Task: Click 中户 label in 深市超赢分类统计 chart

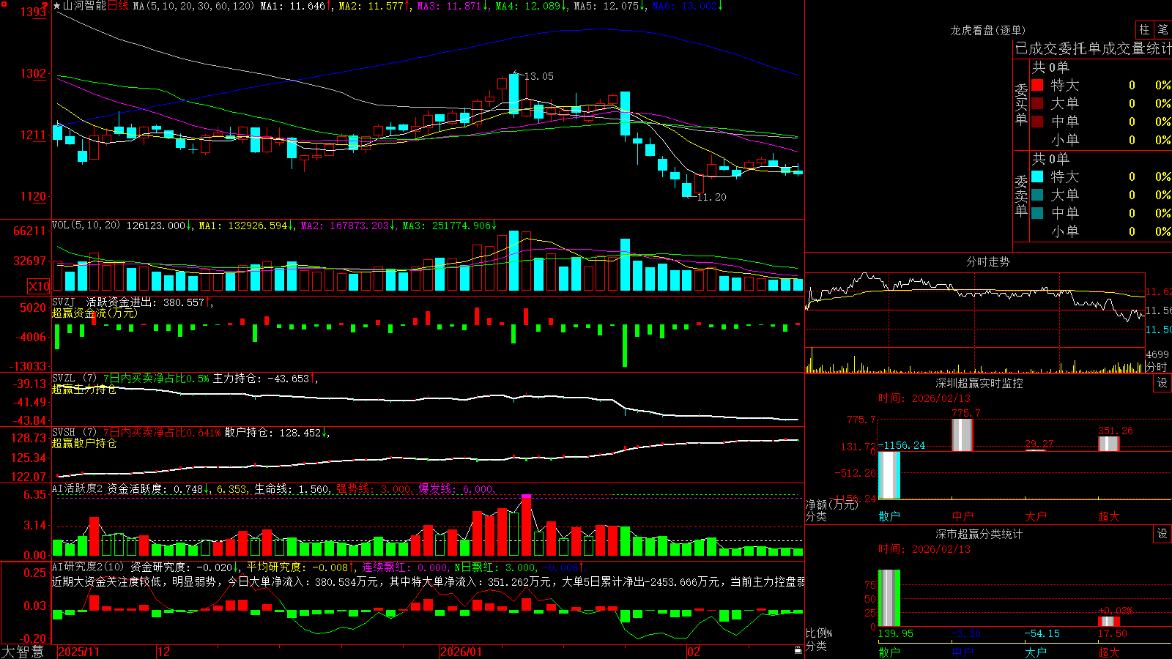Action: click(x=963, y=652)
